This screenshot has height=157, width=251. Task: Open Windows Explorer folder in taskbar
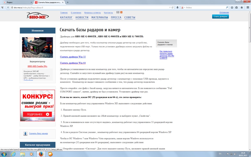tap(22, 154)
